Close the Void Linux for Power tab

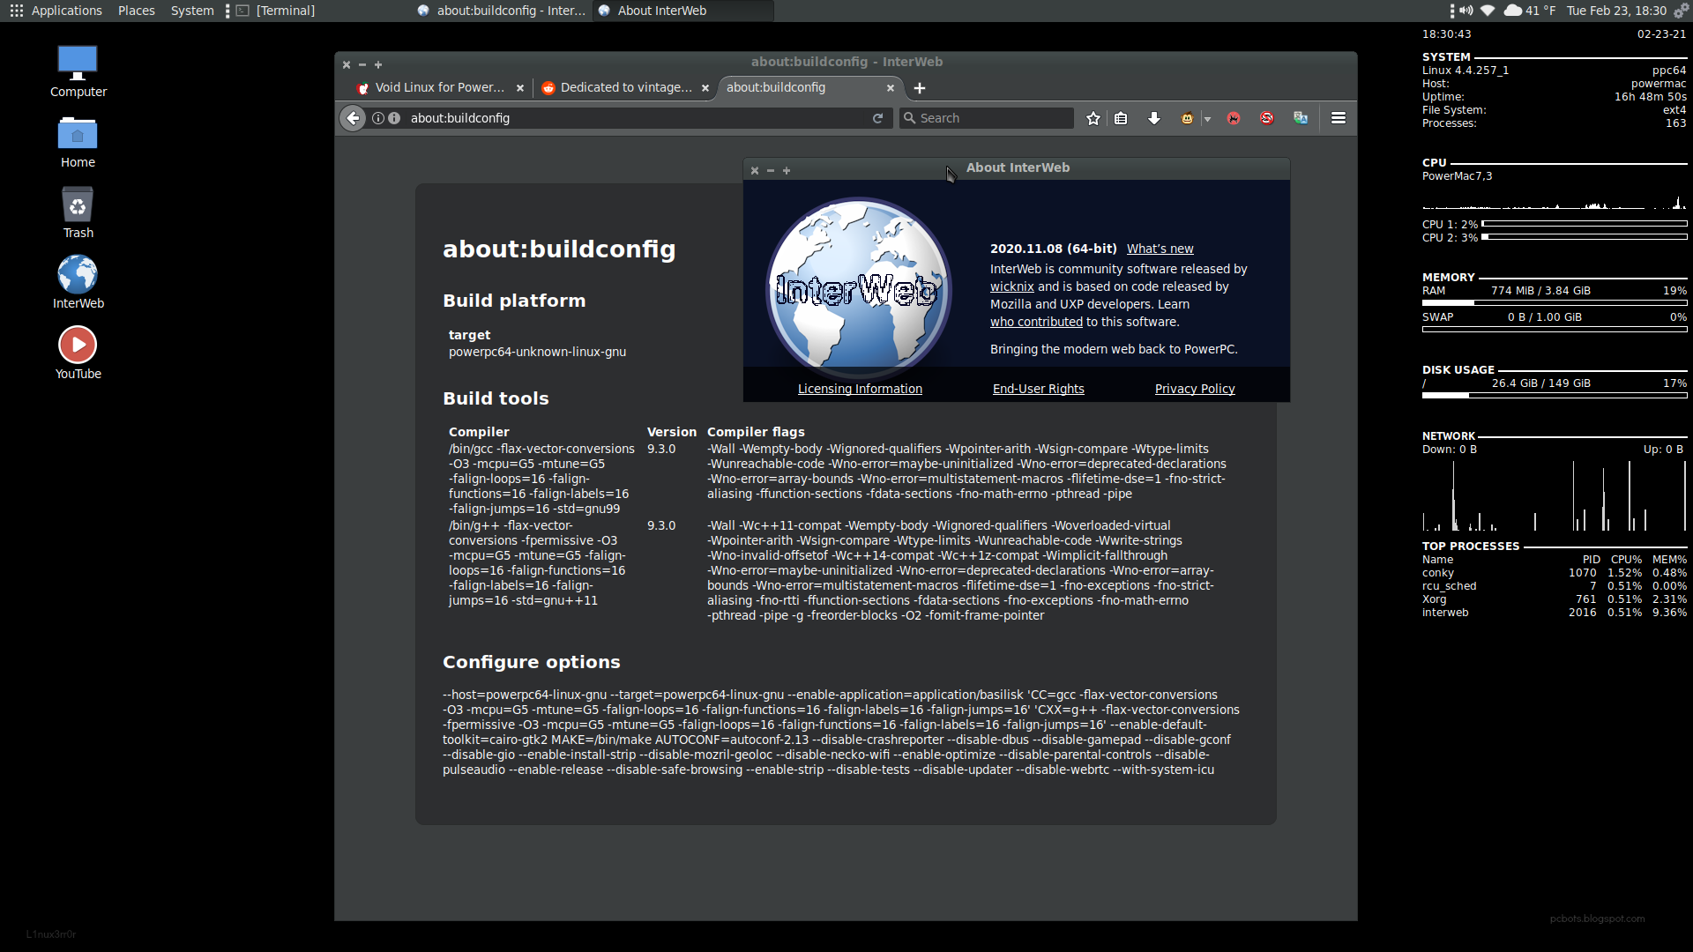pos(520,88)
